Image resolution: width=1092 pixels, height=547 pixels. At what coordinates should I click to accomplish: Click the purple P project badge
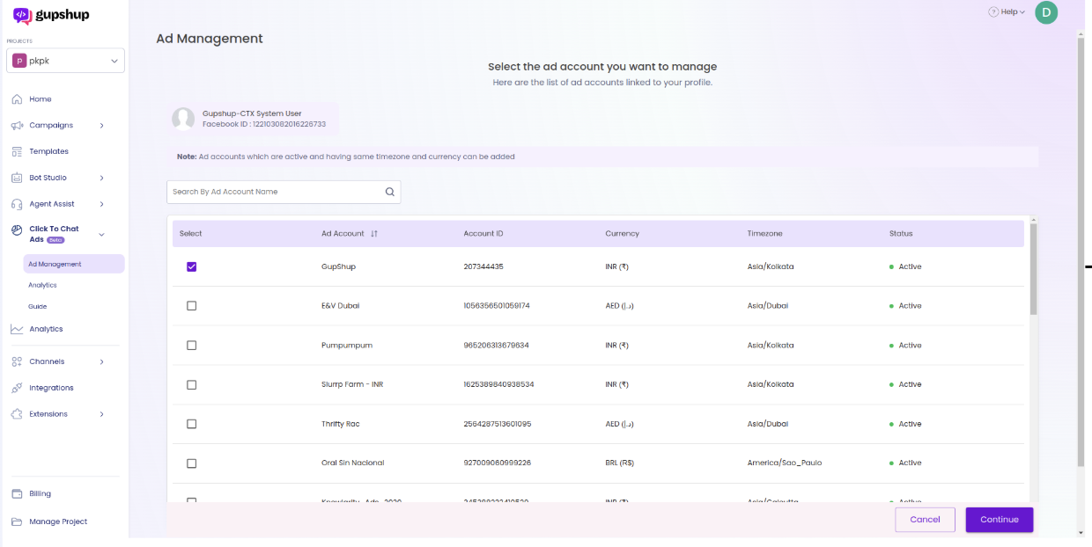19,61
